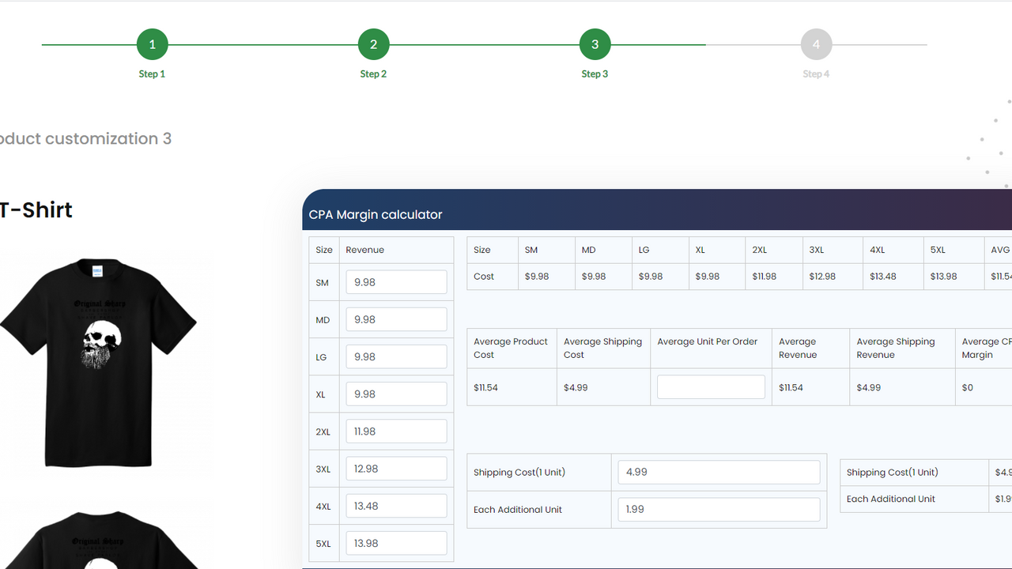Select Step 1 on the progress bar

coord(152,44)
